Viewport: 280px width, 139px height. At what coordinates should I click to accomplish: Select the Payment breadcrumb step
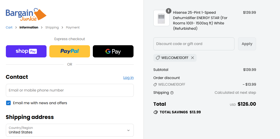click(x=73, y=27)
